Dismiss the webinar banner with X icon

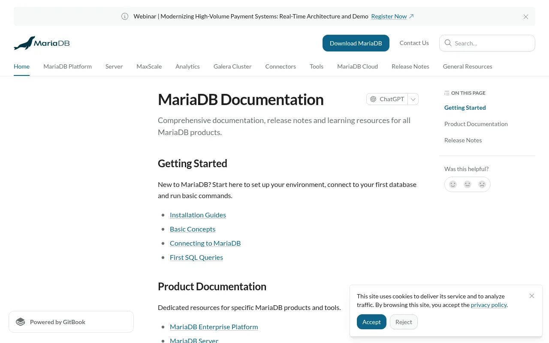pos(526,17)
